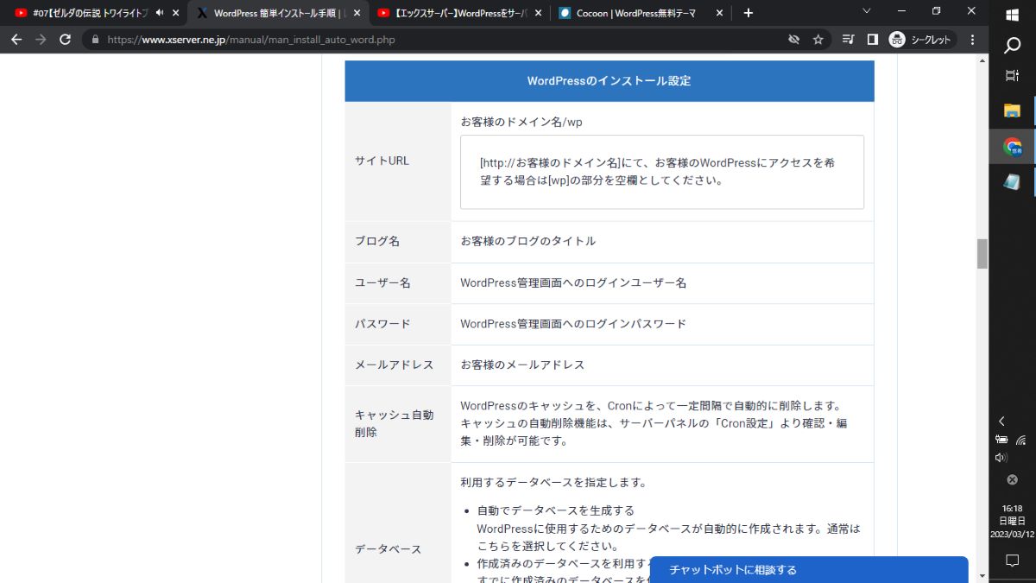The image size is (1036, 583).
Task: Click the データベース row label
Action: tap(388, 549)
